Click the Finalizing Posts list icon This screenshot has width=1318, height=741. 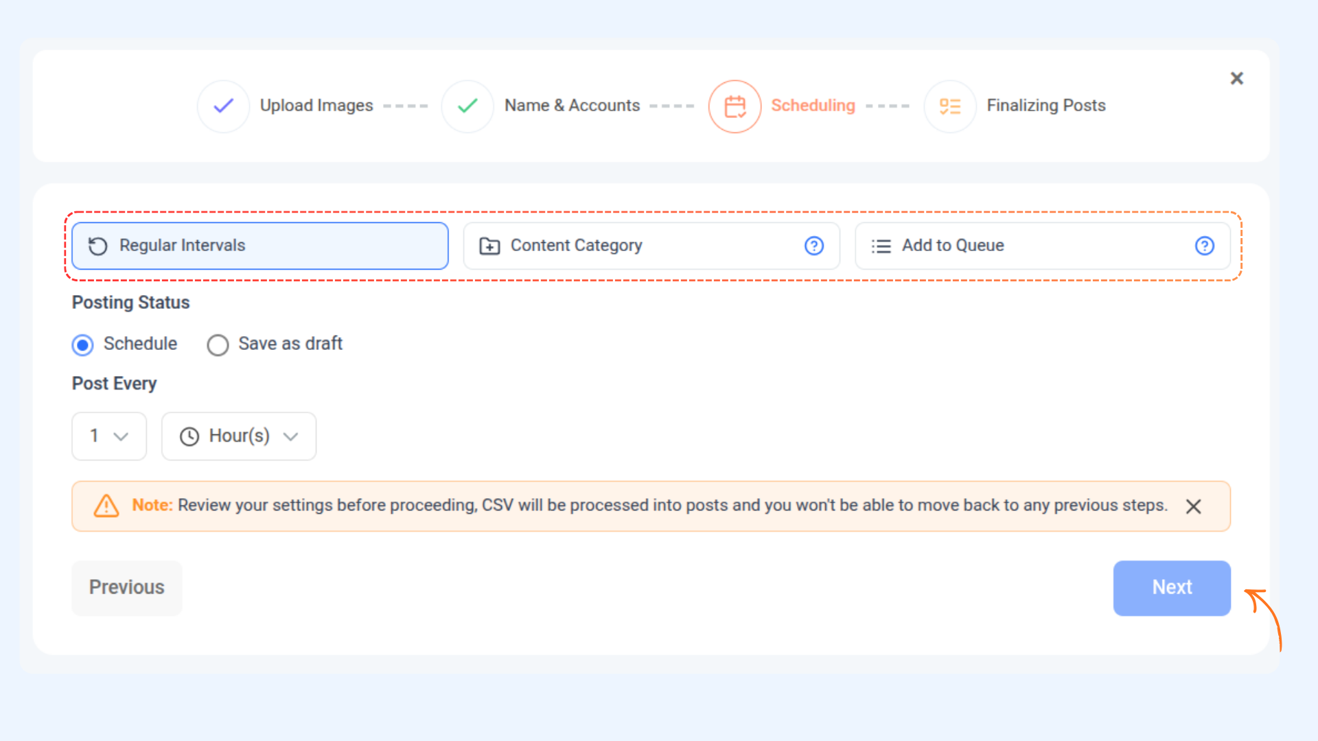[949, 106]
